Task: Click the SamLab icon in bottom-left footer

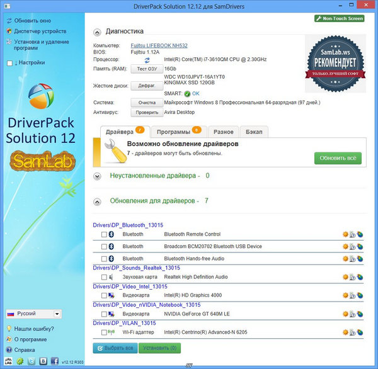Action: pos(8,361)
